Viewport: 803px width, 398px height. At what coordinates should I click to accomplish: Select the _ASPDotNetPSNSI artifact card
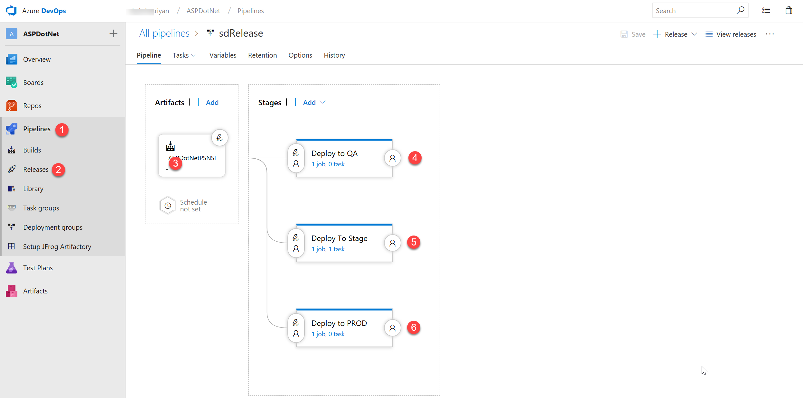click(x=192, y=156)
